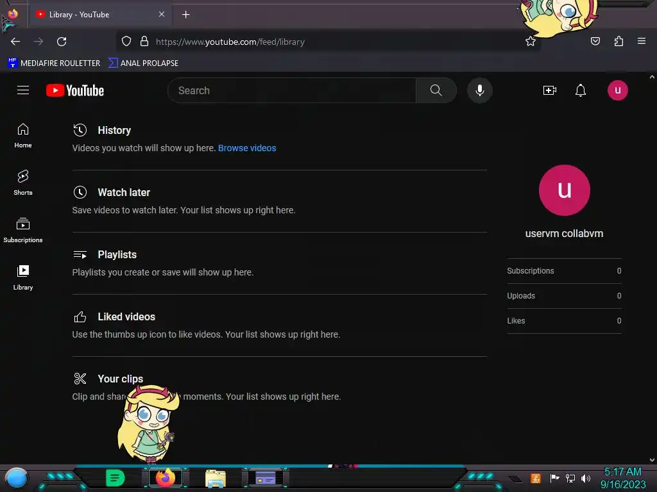Open the Your clips heading

120,379
